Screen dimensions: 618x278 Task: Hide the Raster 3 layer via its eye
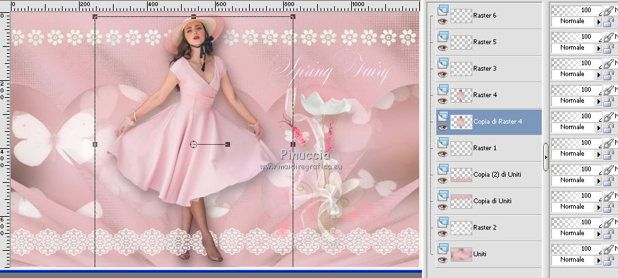(442, 74)
